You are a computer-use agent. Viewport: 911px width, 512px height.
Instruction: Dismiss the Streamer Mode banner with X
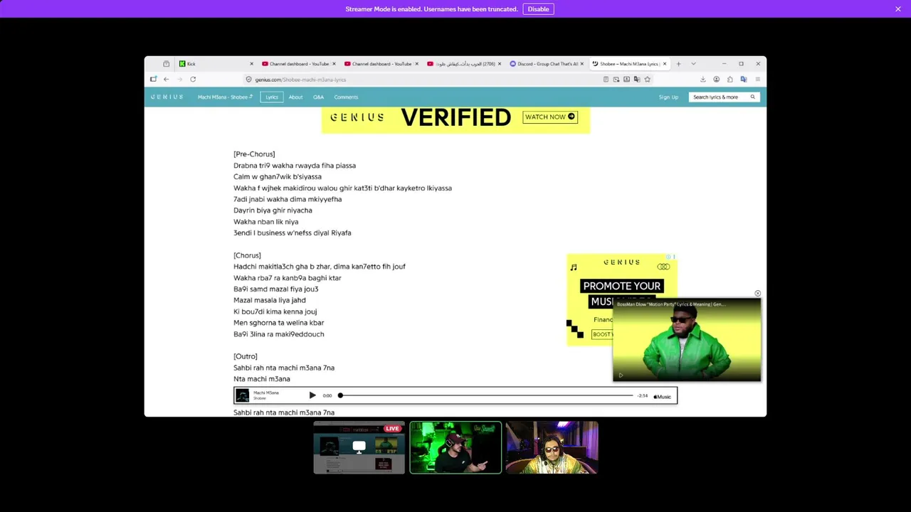pos(898,9)
